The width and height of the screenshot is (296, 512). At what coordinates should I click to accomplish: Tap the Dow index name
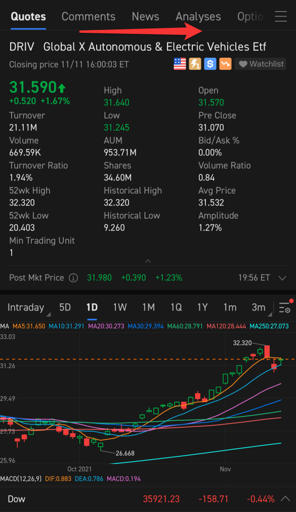tap(16, 499)
